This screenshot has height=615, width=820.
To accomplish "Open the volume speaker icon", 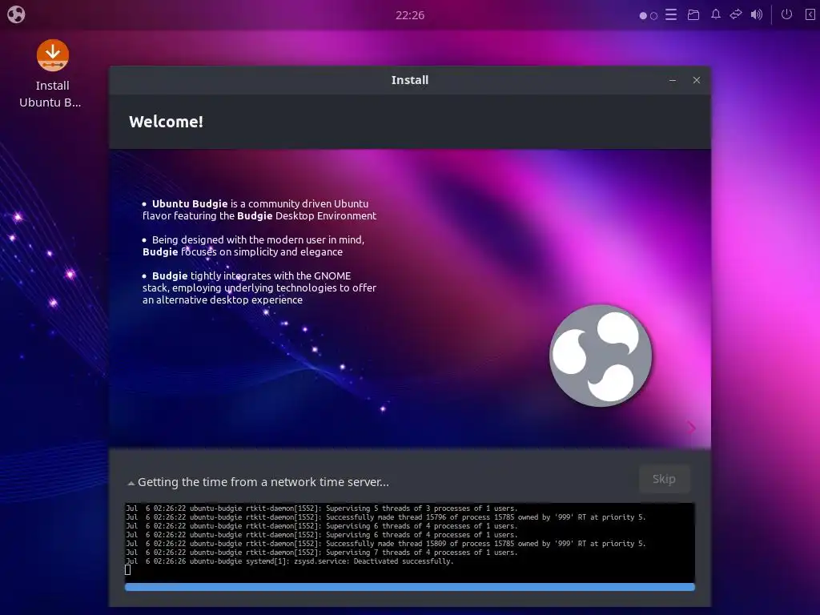I will click(x=756, y=14).
